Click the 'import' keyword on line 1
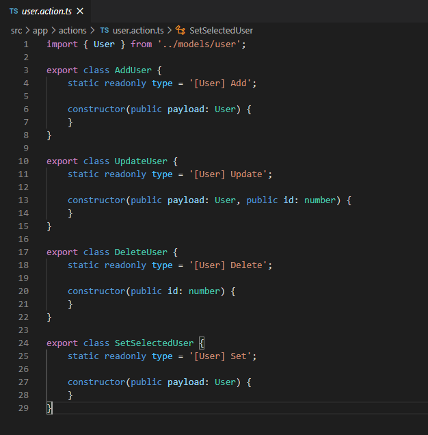Viewport: 428px width, 435px height. click(x=62, y=44)
